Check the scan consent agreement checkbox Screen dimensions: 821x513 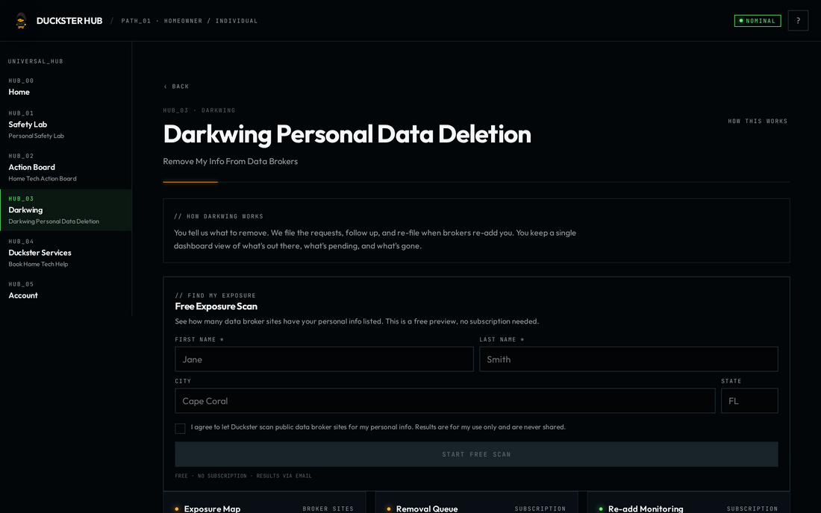pos(180,428)
